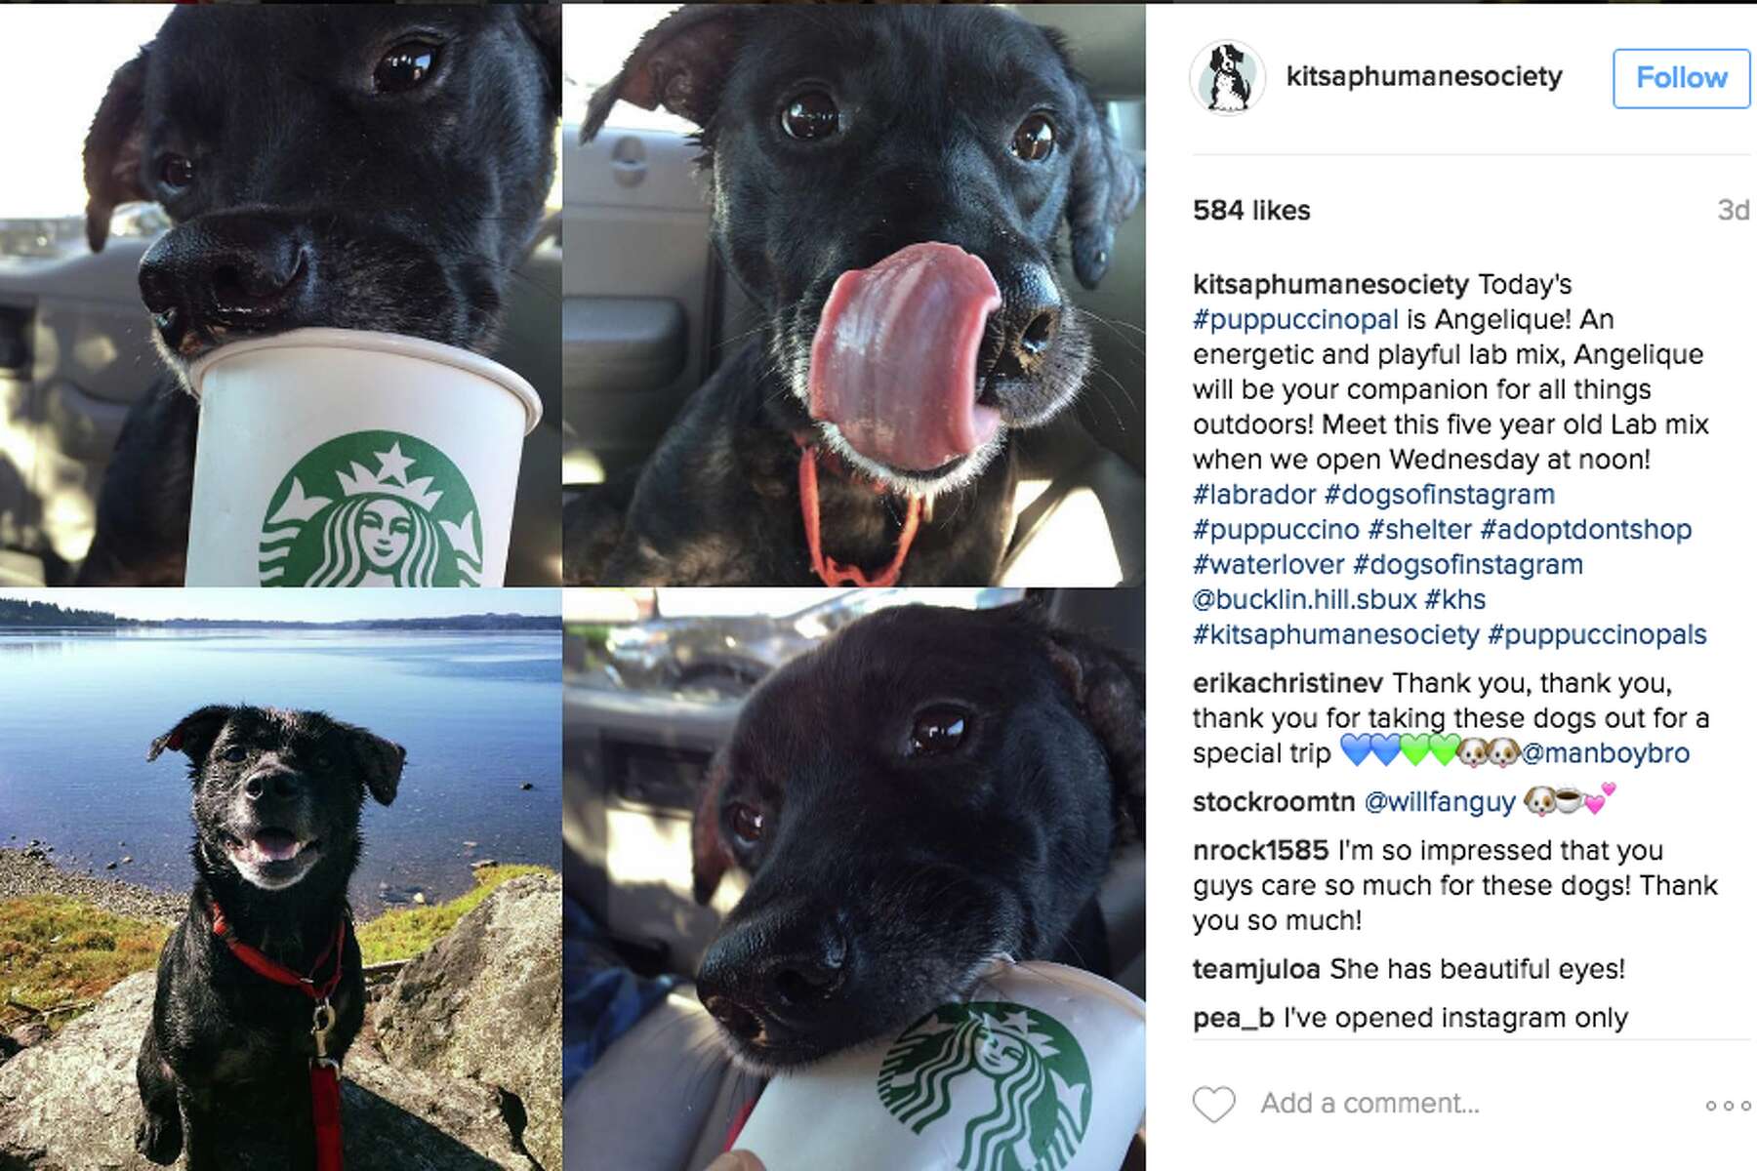Open the #puppuccinopals hashtag
Screen dimensions: 1757x1171
pyautogui.click(x=1597, y=634)
